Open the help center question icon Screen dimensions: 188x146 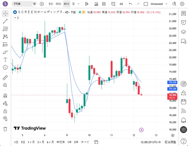184,141
